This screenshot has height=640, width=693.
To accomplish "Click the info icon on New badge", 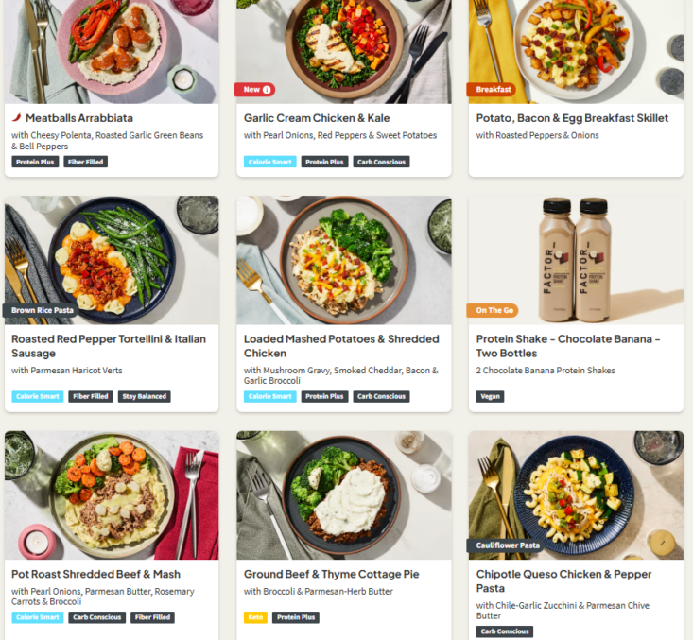I will (x=267, y=90).
